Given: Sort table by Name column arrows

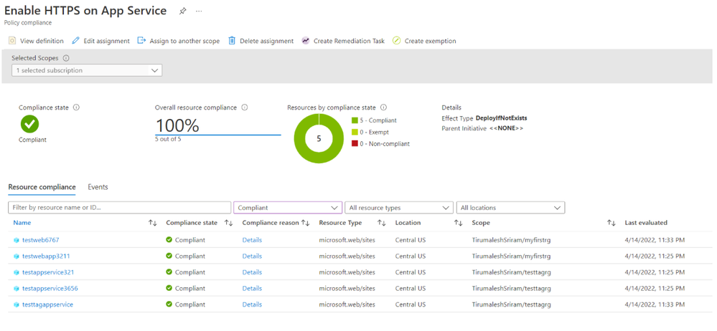Looking at the screenshot, I should (x=153, y=223).
